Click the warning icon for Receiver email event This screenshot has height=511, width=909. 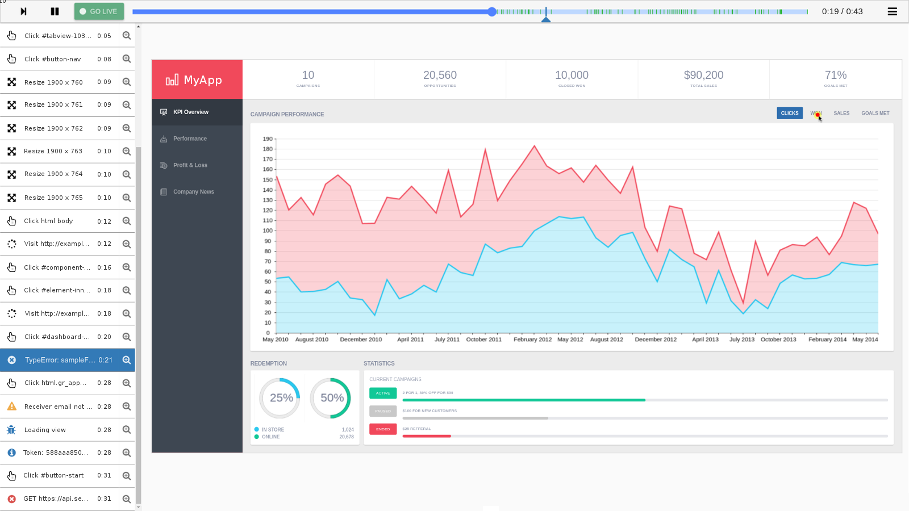(x=11, y=407)
